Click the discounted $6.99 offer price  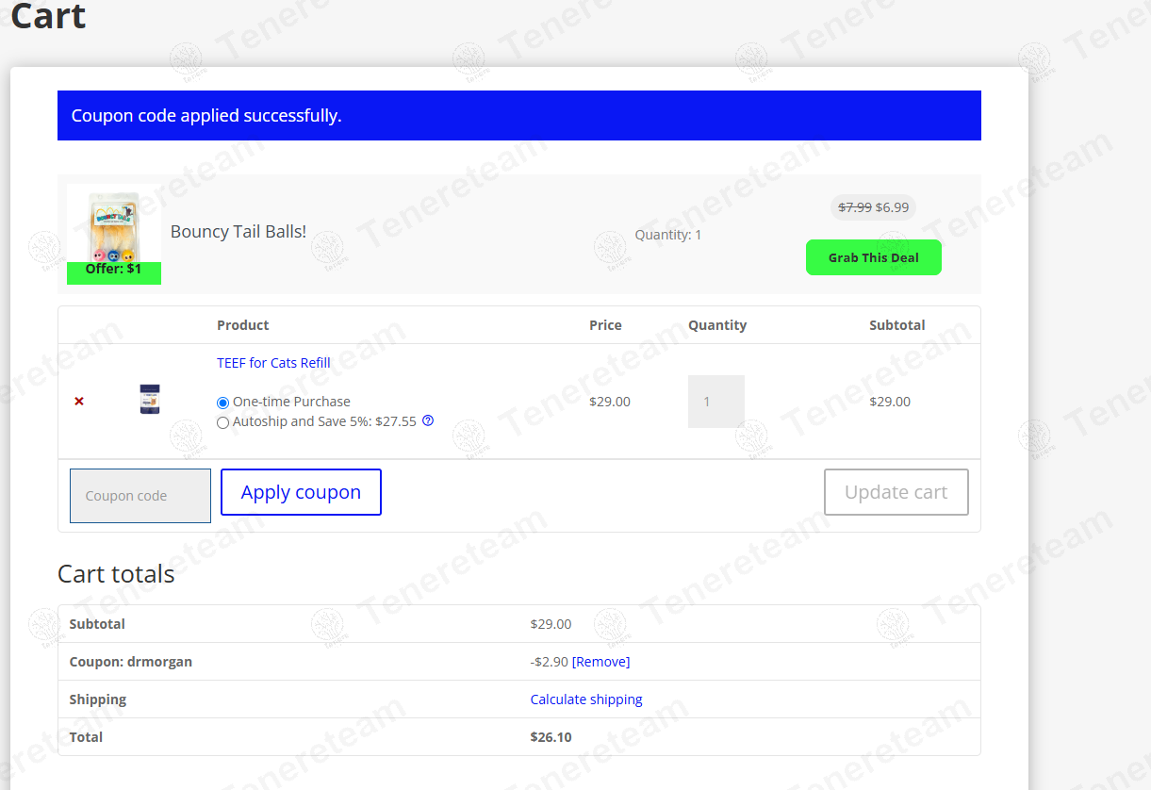[x=892, y=207]
